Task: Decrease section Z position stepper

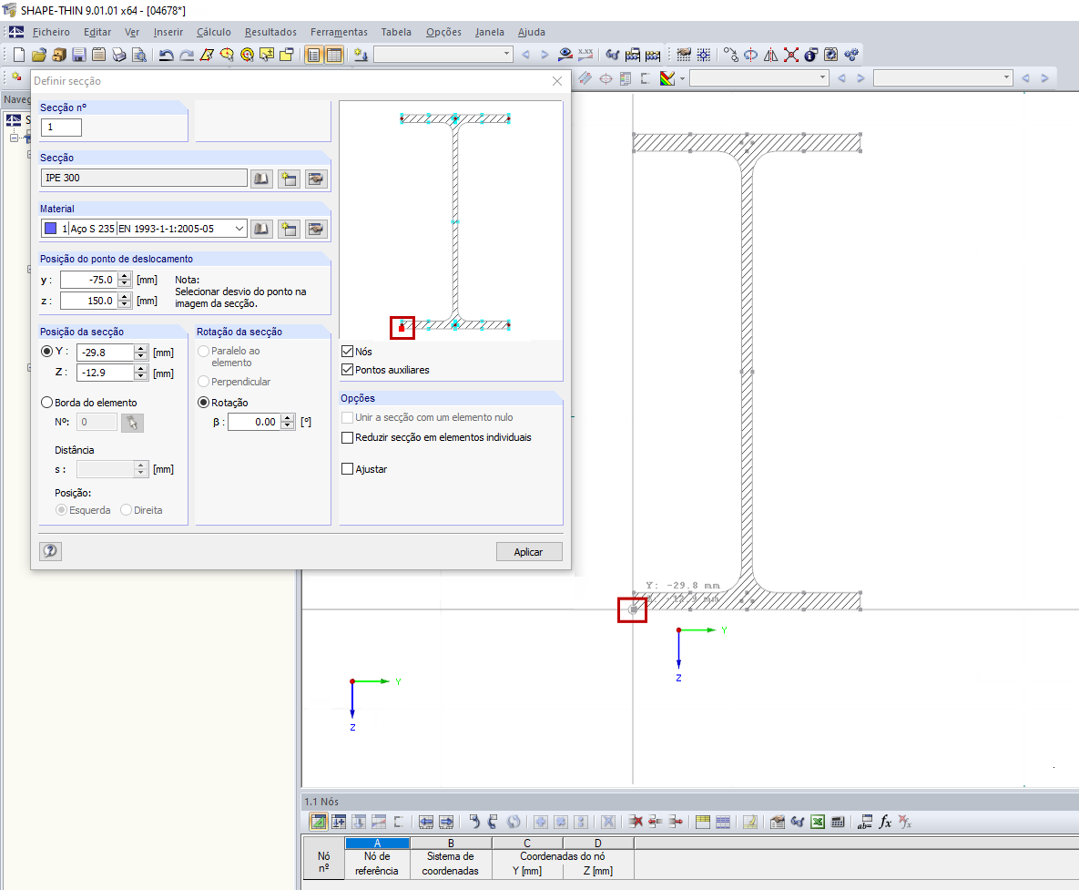Action: 141,376
